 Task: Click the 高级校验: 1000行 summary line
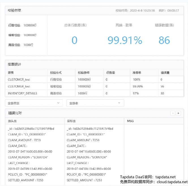click(21, 45)
